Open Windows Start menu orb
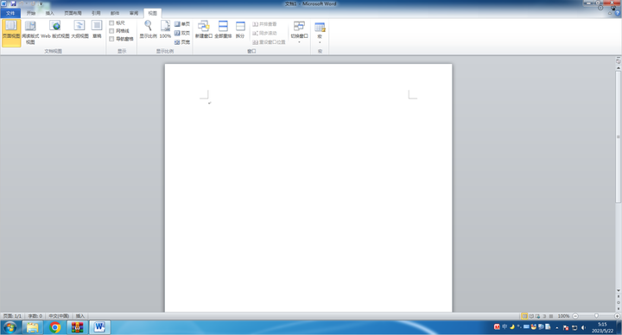The image size is (622, 335). click(x=10, y=327)
